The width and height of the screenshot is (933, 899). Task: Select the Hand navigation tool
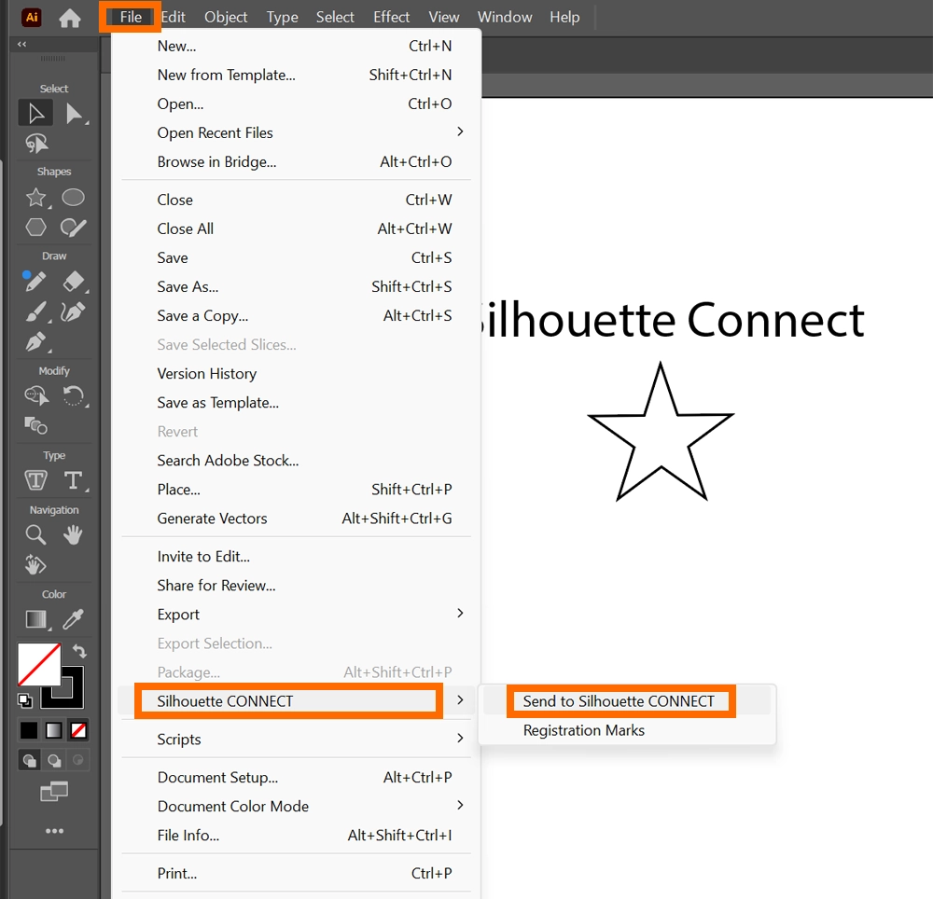point(73,535)
